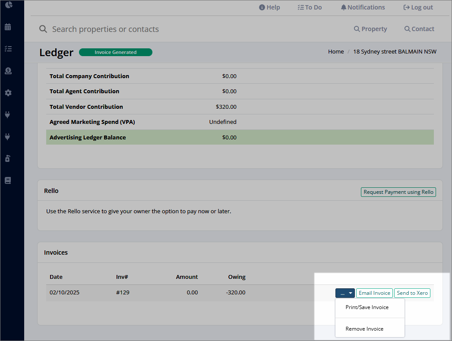This screenshot has height=341, width=452.
Task: Select owing value -320.00
Action: point(236,293)
